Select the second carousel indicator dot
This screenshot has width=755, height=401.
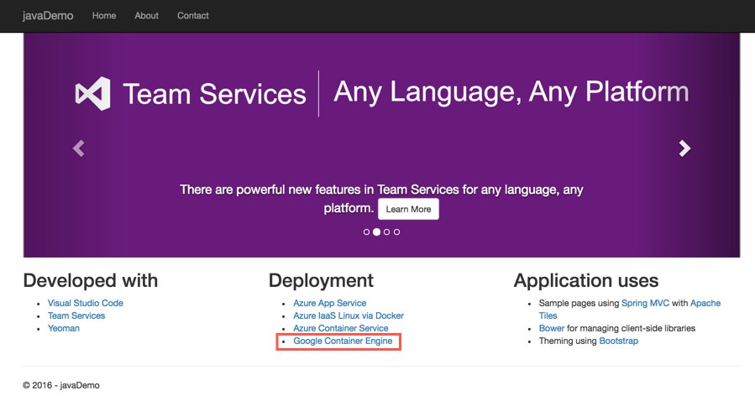coord(376,232)
